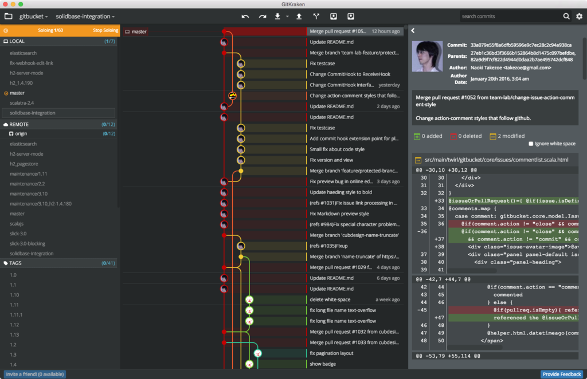Screen dimensions: 587x379
Task: Select commit 'Merge pull request #105...' 12 hours ago
Action: (355, 31)
